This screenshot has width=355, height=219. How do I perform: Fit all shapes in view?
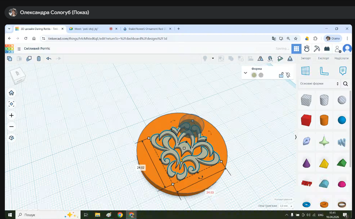coord(11,104)
